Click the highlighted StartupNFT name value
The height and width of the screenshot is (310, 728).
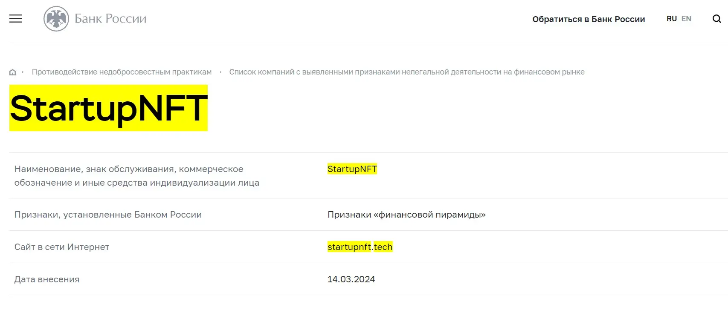point(352,169)
